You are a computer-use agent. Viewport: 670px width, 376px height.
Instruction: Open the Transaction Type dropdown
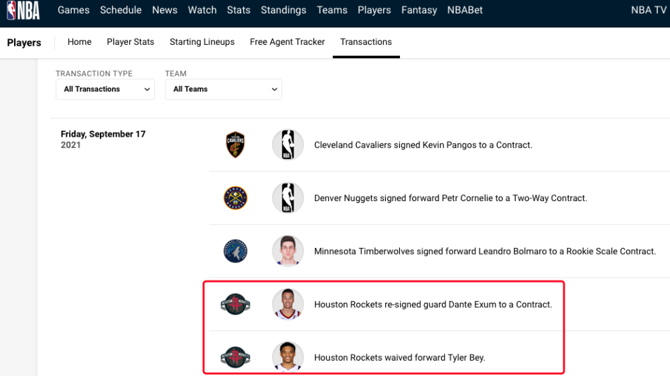tap(105, 89)
